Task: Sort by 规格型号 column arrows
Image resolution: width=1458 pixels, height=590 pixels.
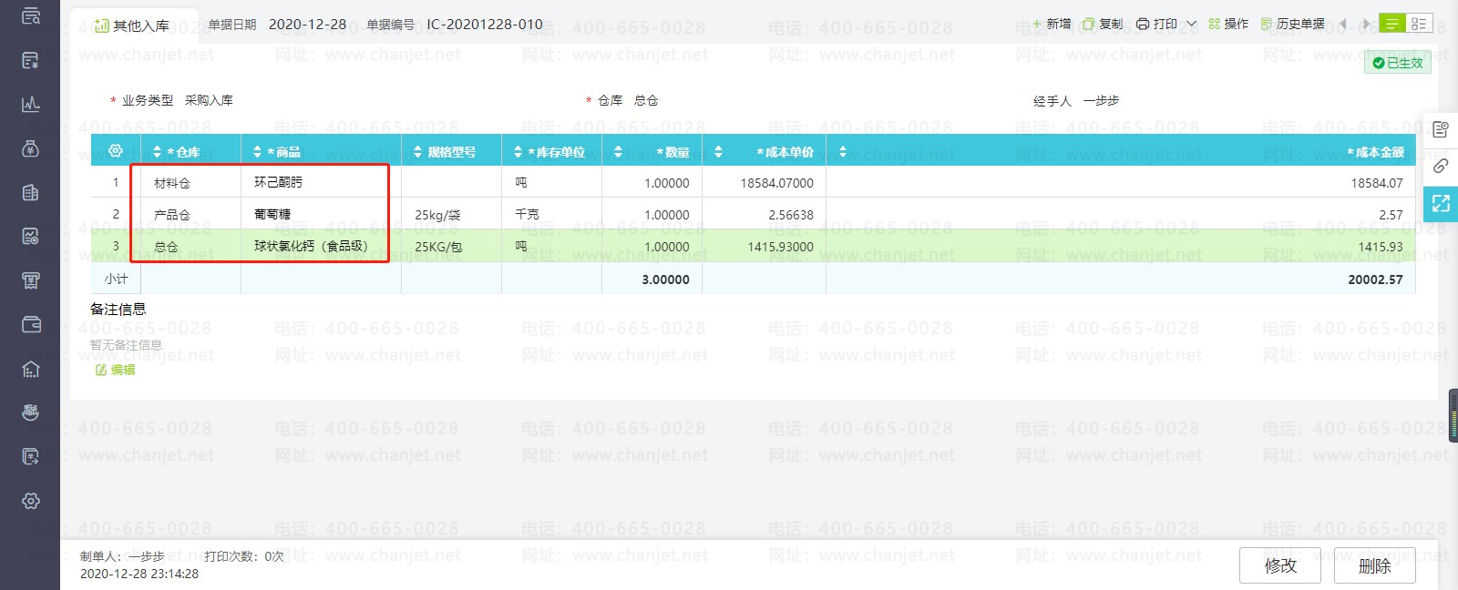Action: 418,152
